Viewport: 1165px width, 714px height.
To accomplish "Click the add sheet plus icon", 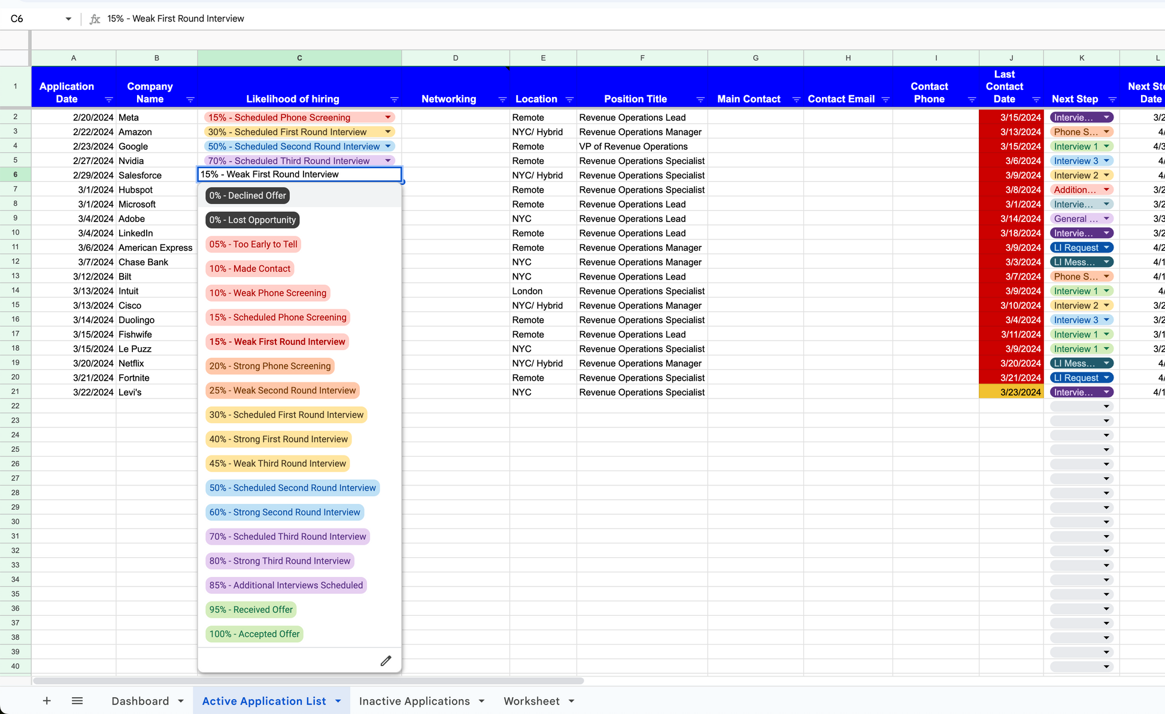I will tap(47, 701).
